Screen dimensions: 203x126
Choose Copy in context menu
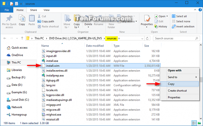pyautogui.click(x=180, y=84)
